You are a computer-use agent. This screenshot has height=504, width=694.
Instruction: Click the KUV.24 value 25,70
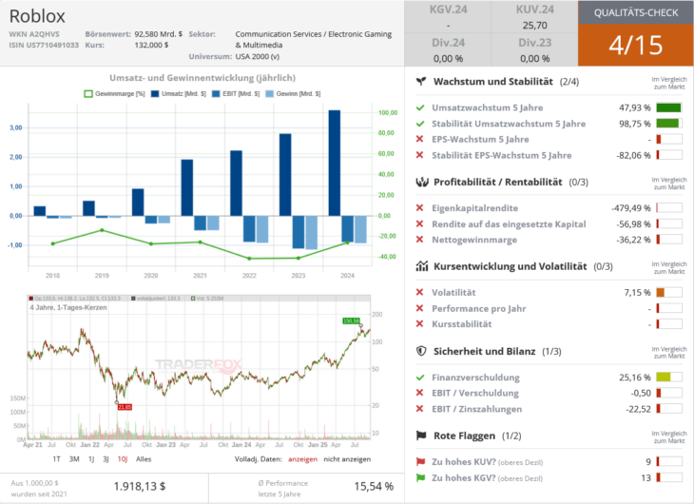pyautogui.click(x=534, y=26)
